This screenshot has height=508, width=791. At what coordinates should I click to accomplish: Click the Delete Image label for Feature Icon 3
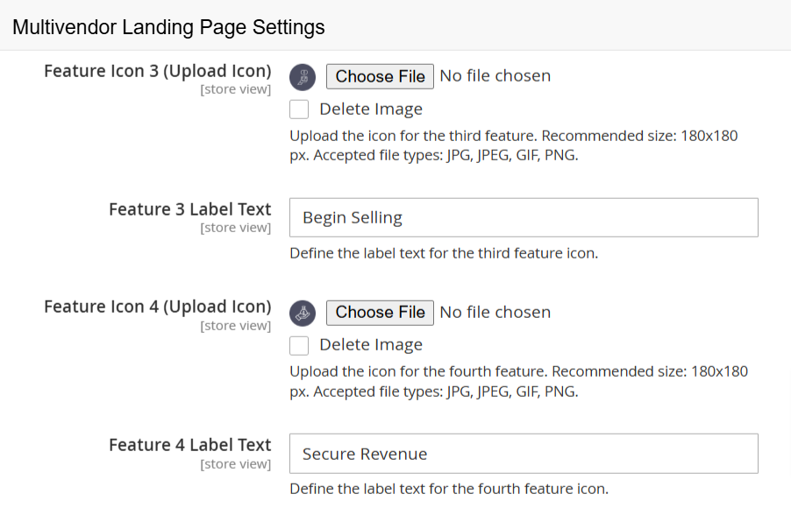[371, 109]
